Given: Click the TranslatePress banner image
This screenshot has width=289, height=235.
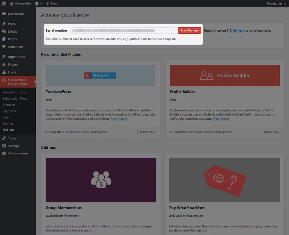Looking at the screenshot, I should 101,75.
